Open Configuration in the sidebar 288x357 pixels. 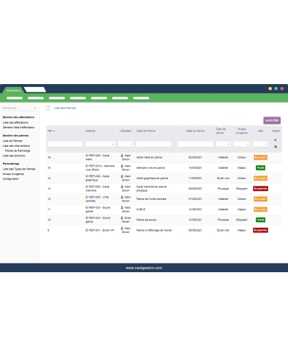[x=10, y=178]
